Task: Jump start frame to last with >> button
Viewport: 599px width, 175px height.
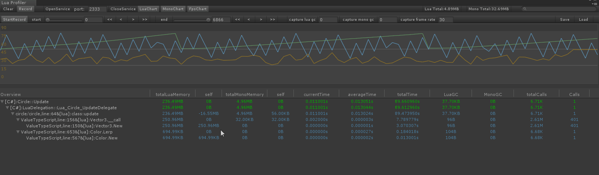Action: click(145, 19)
